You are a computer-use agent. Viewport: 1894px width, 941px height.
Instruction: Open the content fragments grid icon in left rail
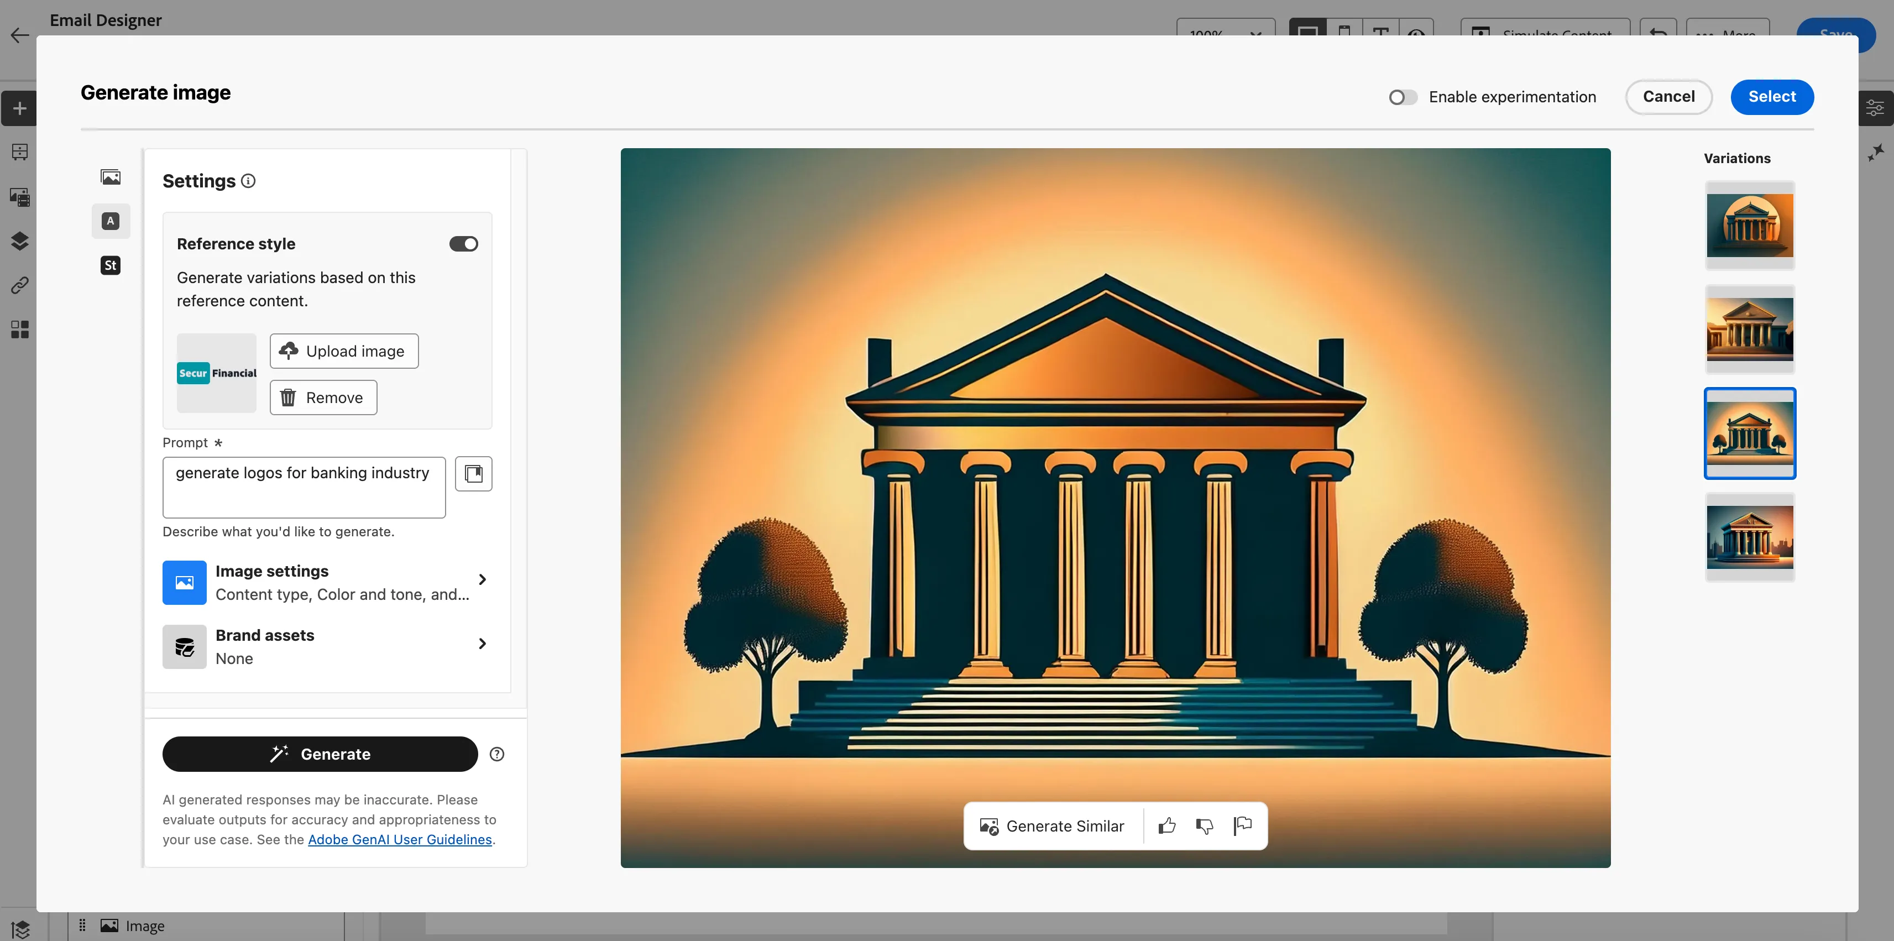pos(20,330)
